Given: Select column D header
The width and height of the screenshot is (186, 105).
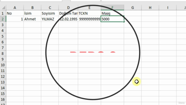Looking at the screenshot, I should coord(68,8).
